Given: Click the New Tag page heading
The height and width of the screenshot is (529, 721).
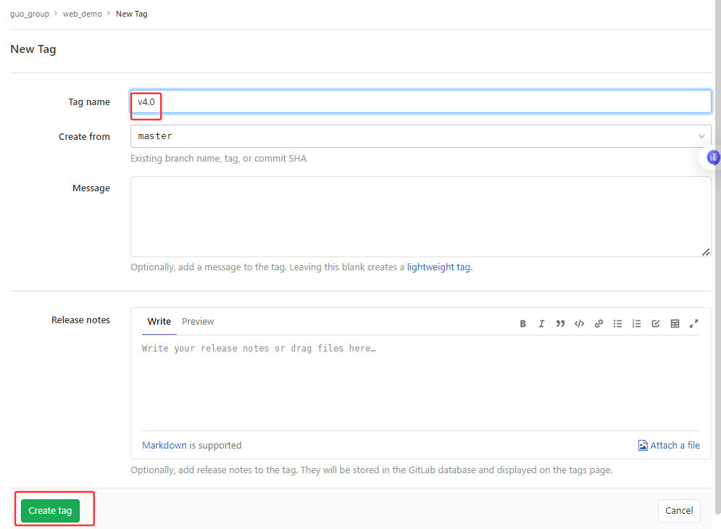Looking at the screenshot, I should pyautogui.click(x=33, y=49).
